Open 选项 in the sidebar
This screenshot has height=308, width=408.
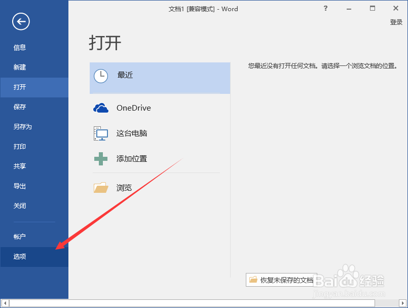coord(34,257)
